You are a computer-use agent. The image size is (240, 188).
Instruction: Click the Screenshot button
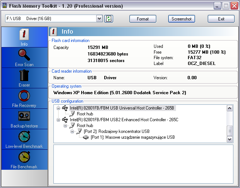tap(181, 19)
